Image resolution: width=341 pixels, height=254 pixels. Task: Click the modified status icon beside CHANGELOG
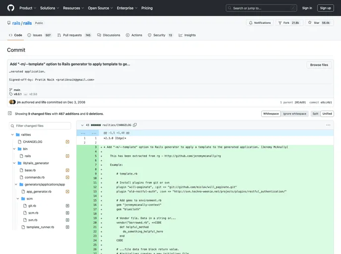(67, 142)
